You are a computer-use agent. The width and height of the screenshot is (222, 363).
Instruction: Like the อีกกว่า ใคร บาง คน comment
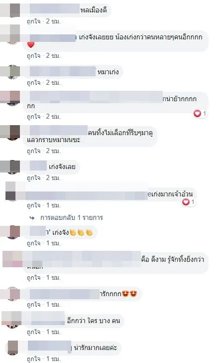[x=34, y=332]
